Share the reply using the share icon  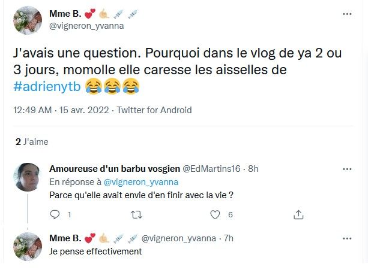point(298,214)
